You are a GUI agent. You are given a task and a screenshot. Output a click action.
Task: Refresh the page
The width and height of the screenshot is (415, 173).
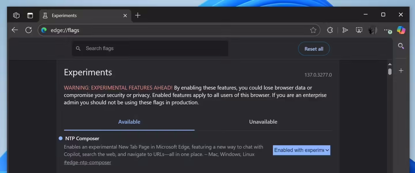click(29, 30)
